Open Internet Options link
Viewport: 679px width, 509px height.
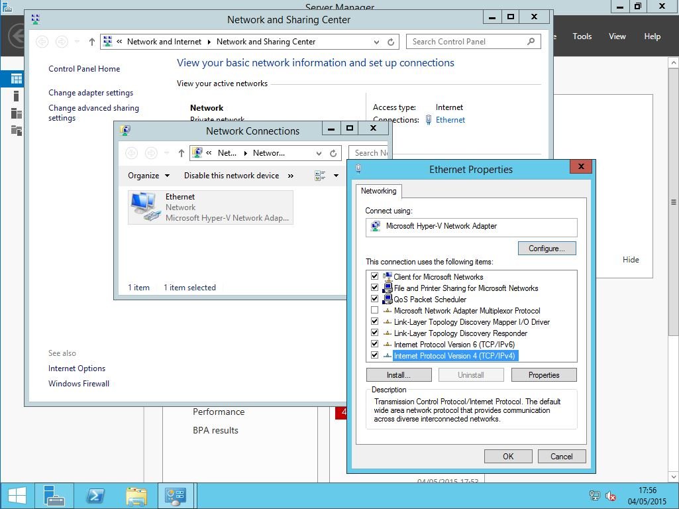click(77, 368)
